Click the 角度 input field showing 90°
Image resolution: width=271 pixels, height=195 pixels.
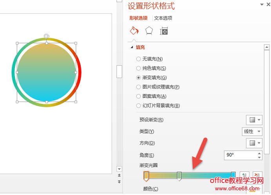[240, 155]
